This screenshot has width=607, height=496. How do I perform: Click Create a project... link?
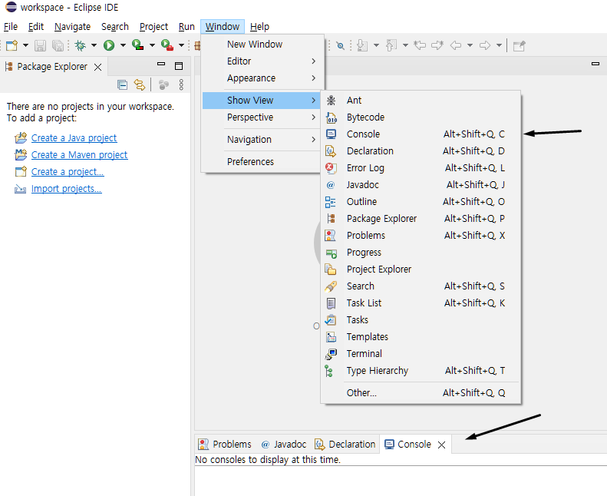tap(68, 171)
